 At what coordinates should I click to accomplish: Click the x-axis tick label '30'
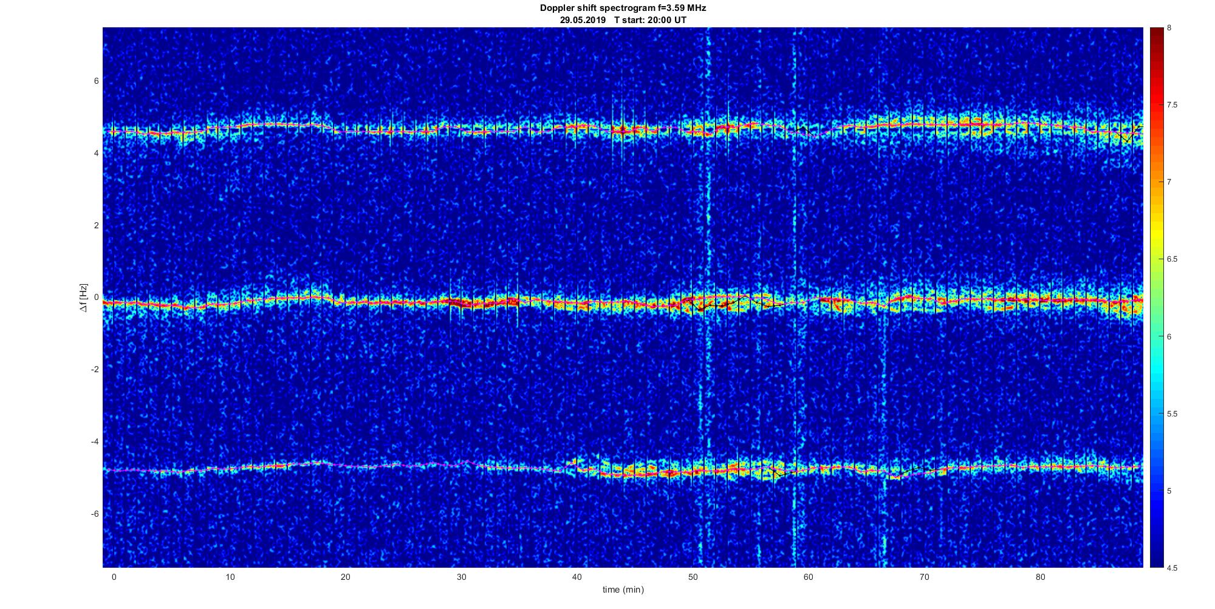[x=461, y=577]
